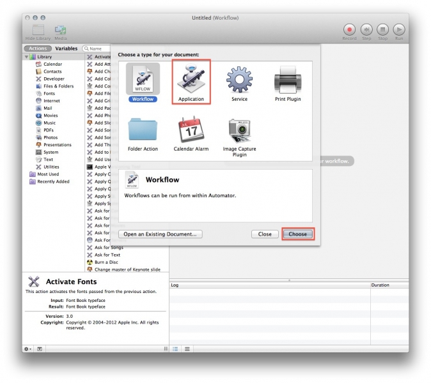431x383 pixels.
Task: Open the gear action menu at bottom-left
Action: tap(27, 349)
